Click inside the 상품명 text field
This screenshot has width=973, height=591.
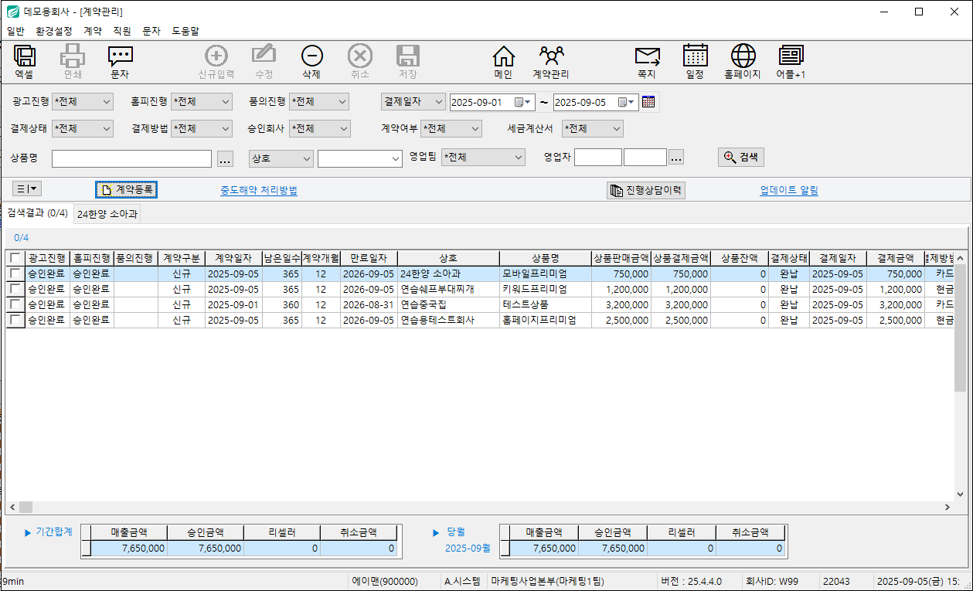(x=131, y=158)
